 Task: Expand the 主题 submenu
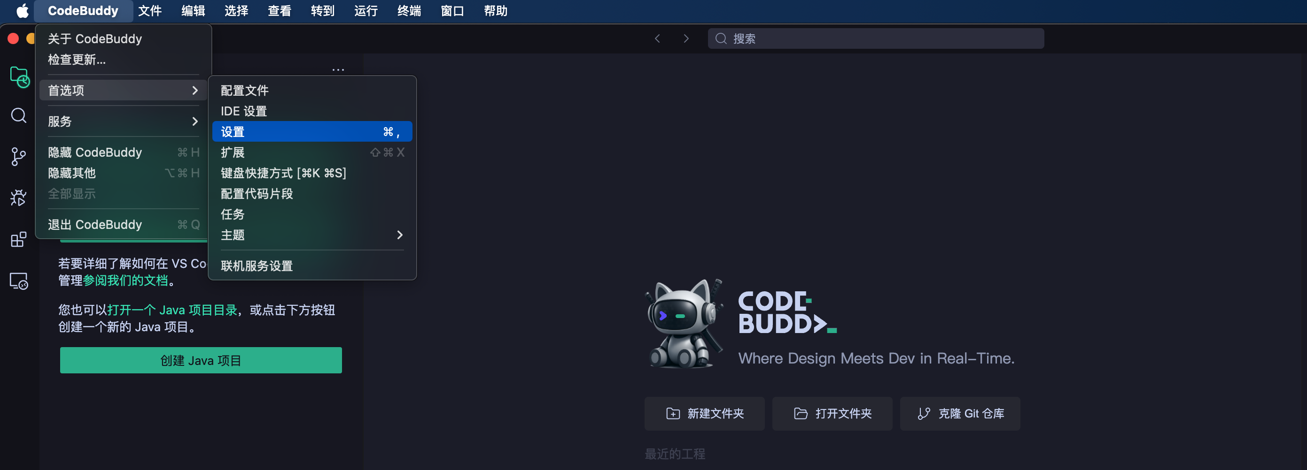point(311,235)
